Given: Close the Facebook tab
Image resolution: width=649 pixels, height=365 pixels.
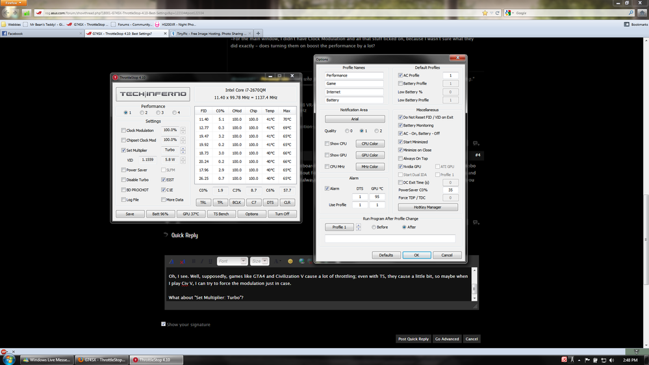Looking at the screenshot, I should click(81, 34).
